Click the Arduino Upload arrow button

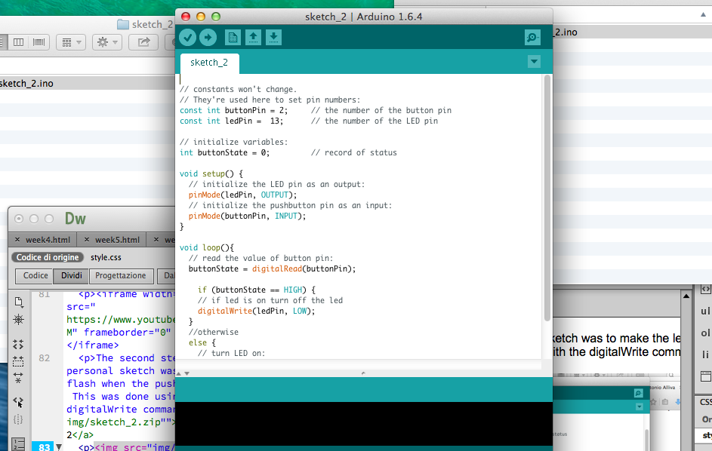coord(208,37)
